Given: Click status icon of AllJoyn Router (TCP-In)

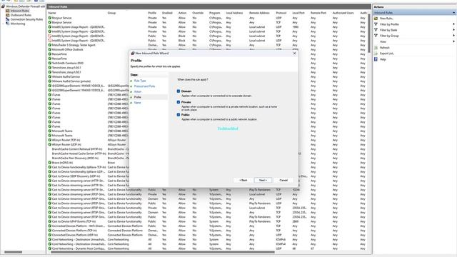Looking at the screenshot, I should coord(50,140).
